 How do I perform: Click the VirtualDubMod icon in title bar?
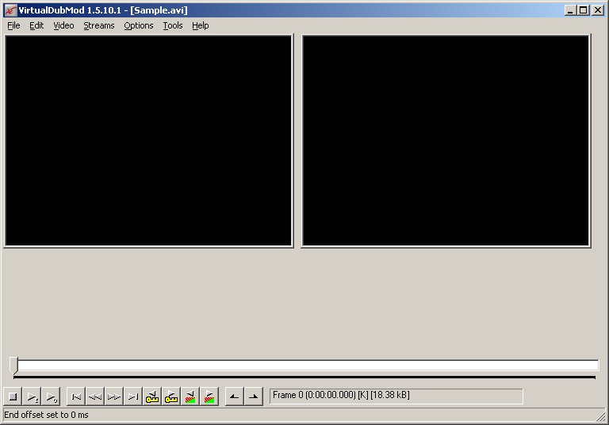tap(10, 10)
